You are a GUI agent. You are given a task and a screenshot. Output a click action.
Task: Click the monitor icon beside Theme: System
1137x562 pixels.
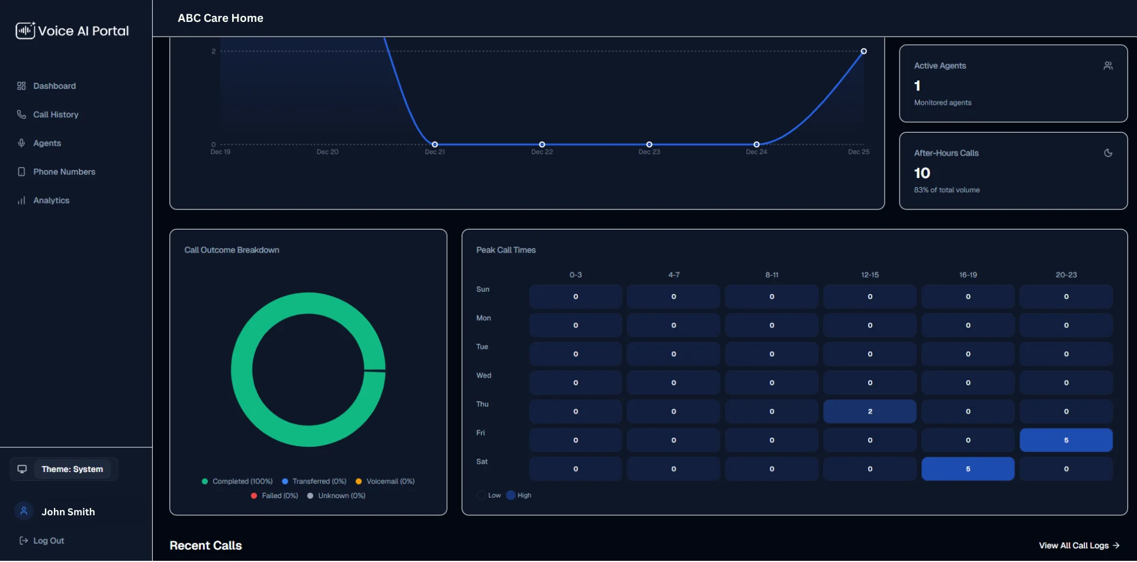coord(22,469)
